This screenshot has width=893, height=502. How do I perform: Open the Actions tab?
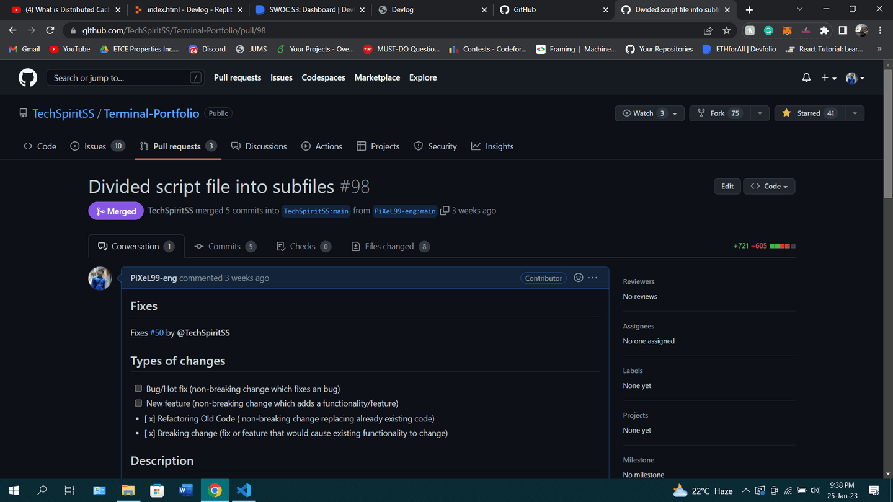pos(322,146)
